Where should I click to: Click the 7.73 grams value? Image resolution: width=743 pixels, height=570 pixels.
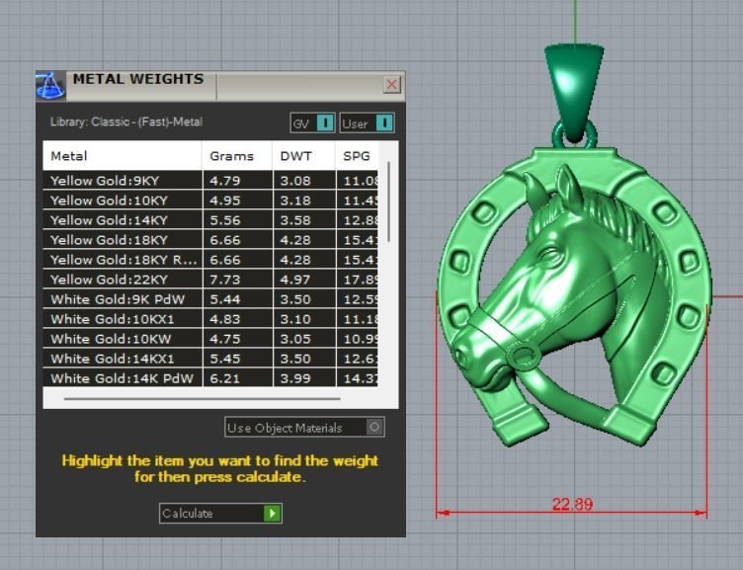[225, 280]
